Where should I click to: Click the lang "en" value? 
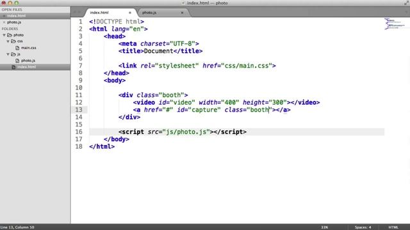pyautogui.click(x=136, y=29)
